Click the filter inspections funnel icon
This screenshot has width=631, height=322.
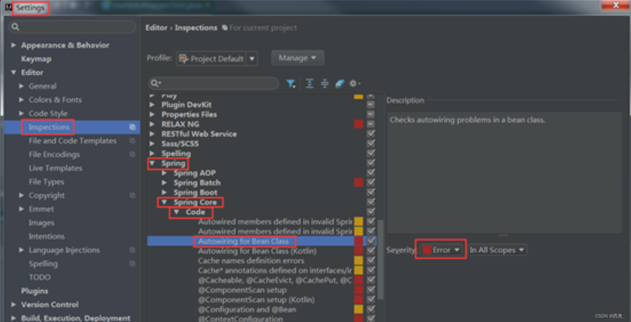[291, 84]
